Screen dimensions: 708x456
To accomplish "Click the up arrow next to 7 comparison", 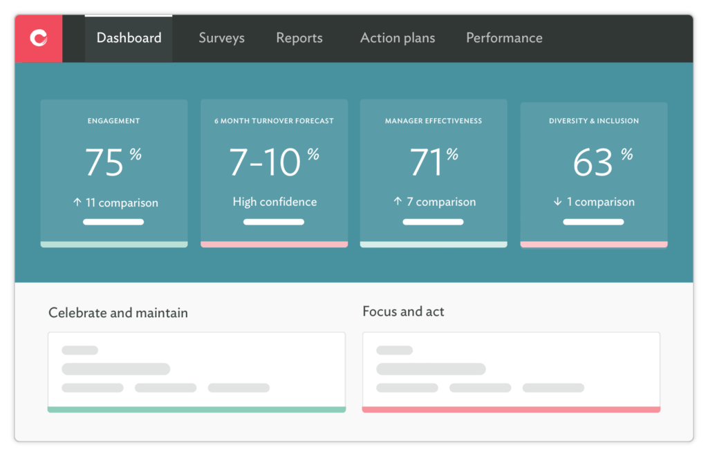I will (399, 202).
